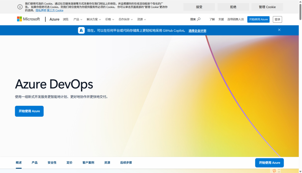Viewport: 302px width, 173px height.
Task: Click the 隐私声明 link in cookie notice
Action: coord(41,10)
